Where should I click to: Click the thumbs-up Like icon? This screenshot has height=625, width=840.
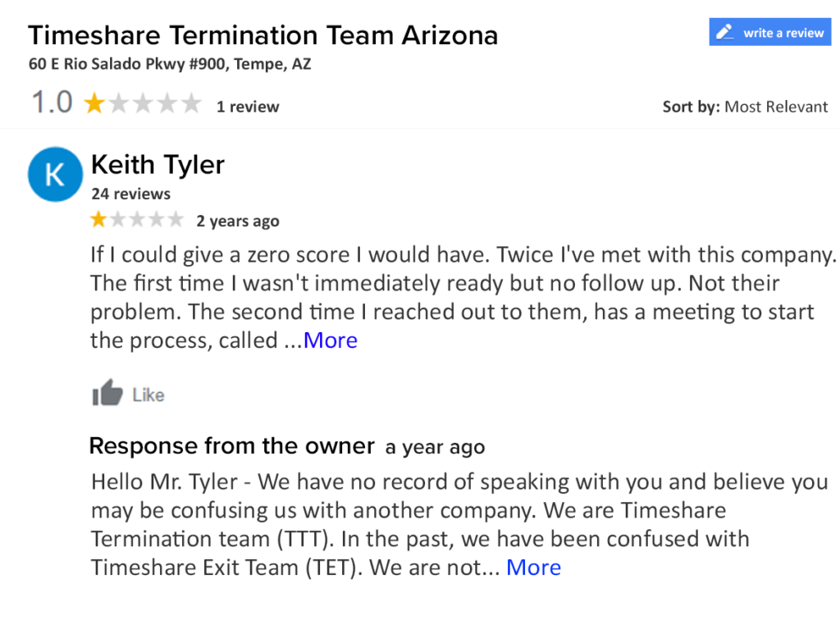(x=107, y=394)
